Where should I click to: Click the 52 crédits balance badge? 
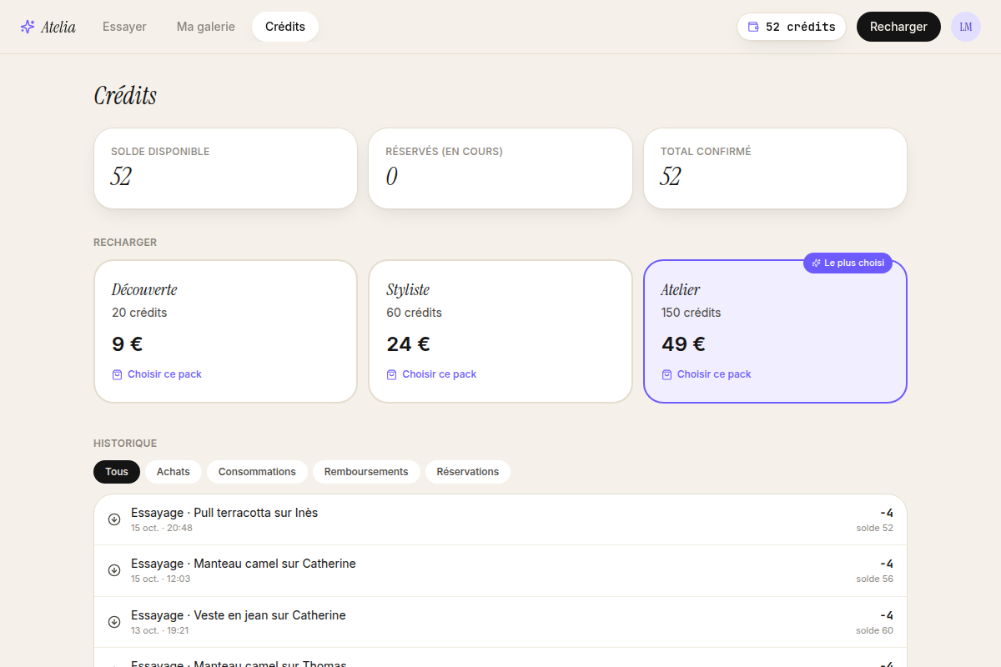pyautogui.click(x=792, y=27)
